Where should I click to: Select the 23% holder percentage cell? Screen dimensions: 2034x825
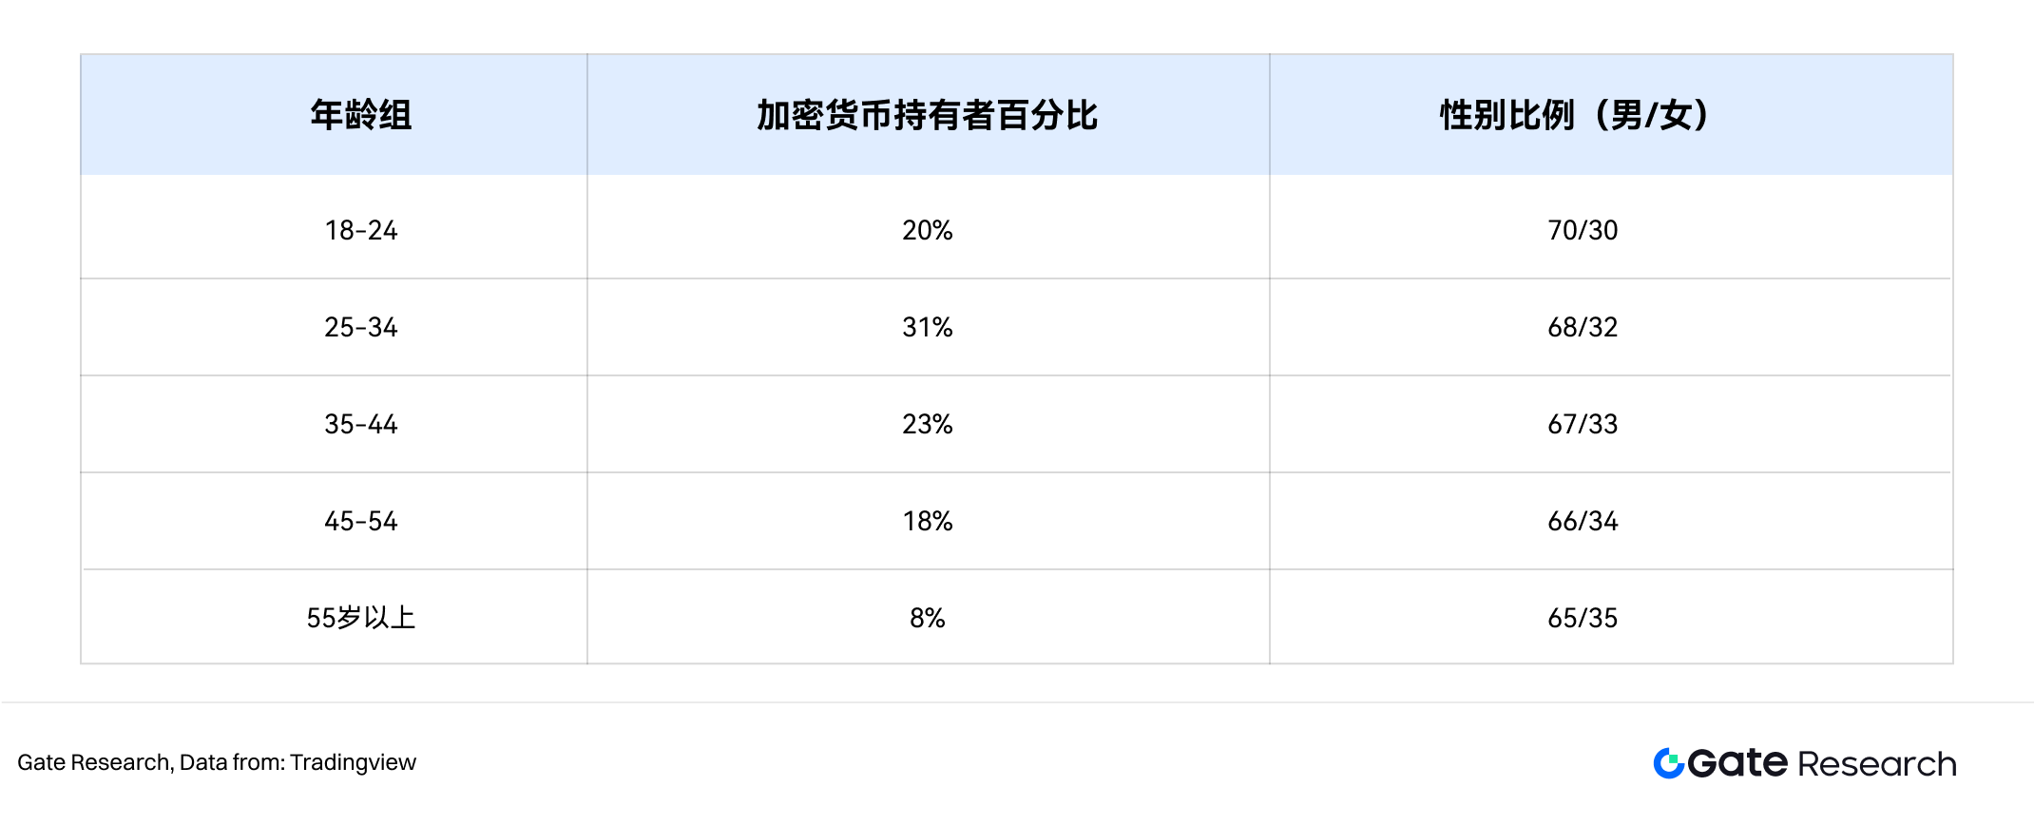pos(928,424)
